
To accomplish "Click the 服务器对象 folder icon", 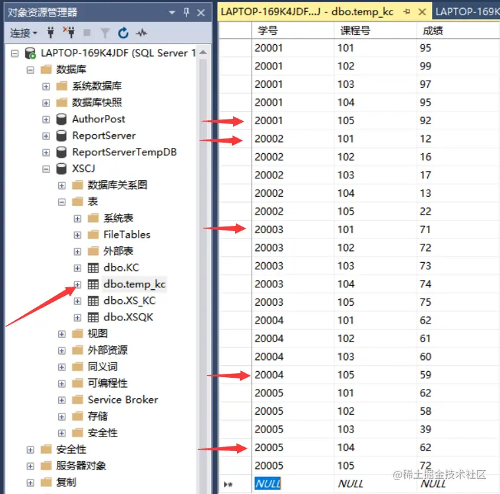I will coord(46,466).
